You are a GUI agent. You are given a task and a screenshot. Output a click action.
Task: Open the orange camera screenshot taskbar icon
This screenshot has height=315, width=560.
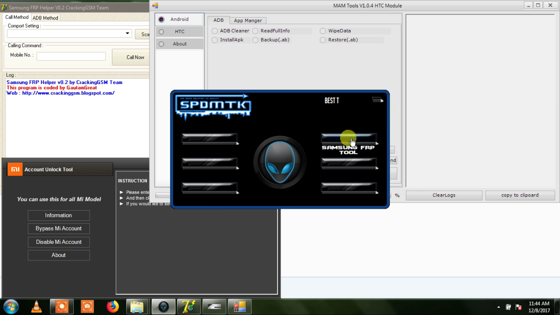87,307
